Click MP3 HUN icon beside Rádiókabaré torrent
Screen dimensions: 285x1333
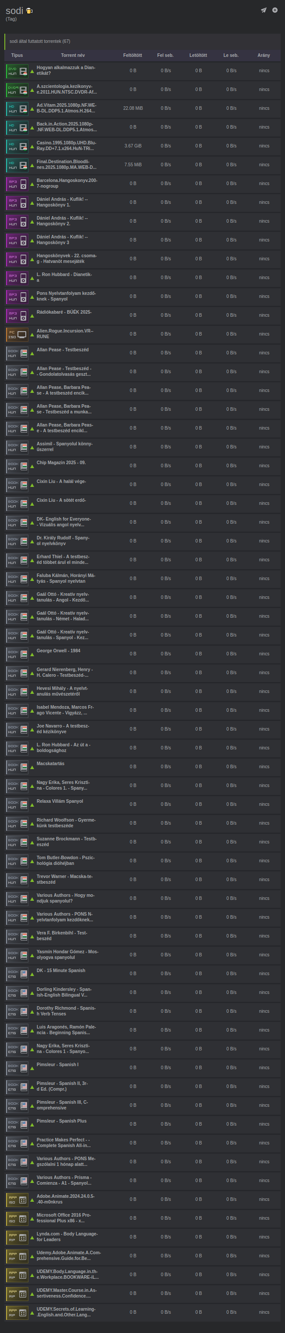[x=17, y=315]
